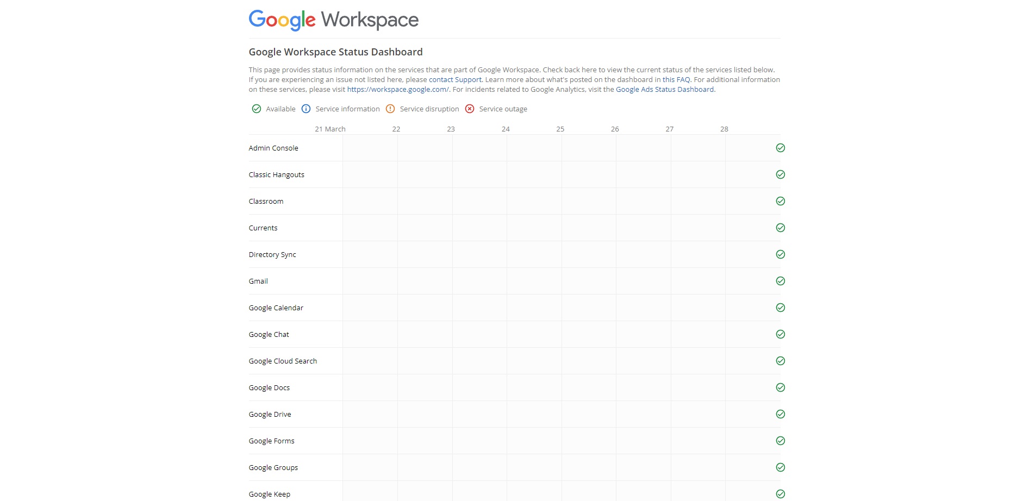Click the status icon for Google Keep
Image resolution: width=1029 pixels, height=501 pixels.
point(780,493)
